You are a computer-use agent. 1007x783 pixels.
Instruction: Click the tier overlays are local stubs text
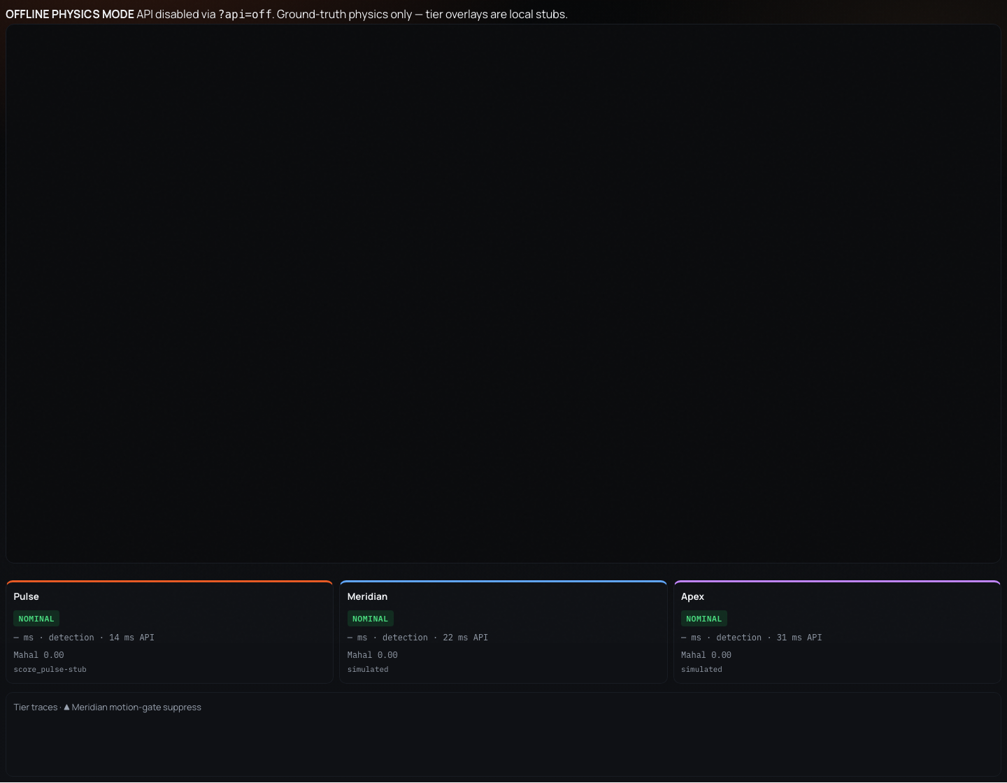(496, 14)
